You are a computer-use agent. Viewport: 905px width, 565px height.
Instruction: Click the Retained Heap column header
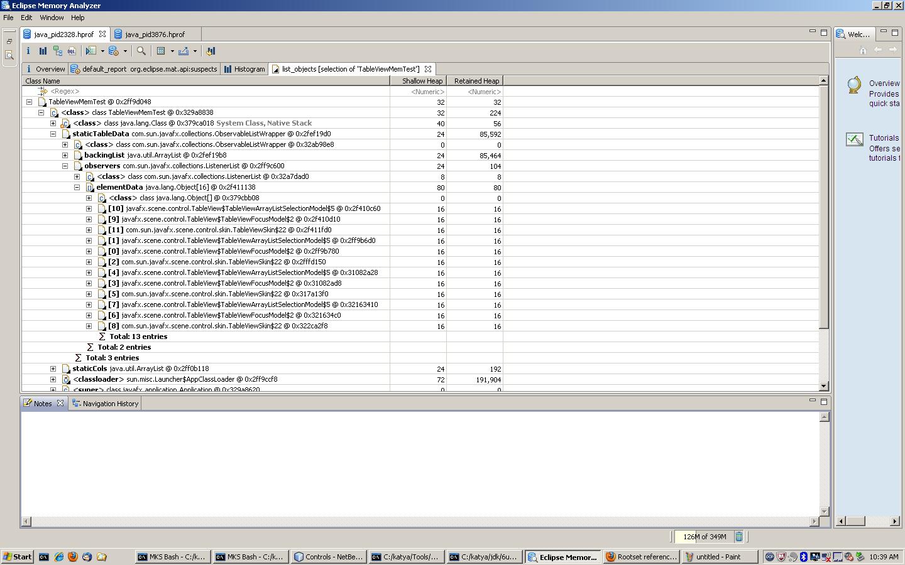pyautogui.click(x=476, y=81)
